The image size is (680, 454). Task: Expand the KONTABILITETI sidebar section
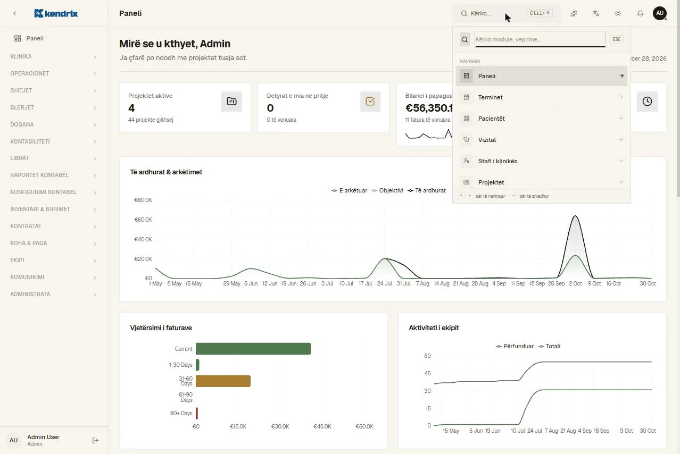click(x=54, y=141)
